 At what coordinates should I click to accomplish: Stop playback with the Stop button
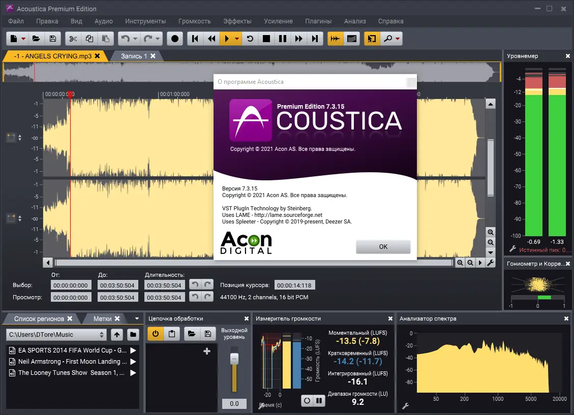point(266,39)
